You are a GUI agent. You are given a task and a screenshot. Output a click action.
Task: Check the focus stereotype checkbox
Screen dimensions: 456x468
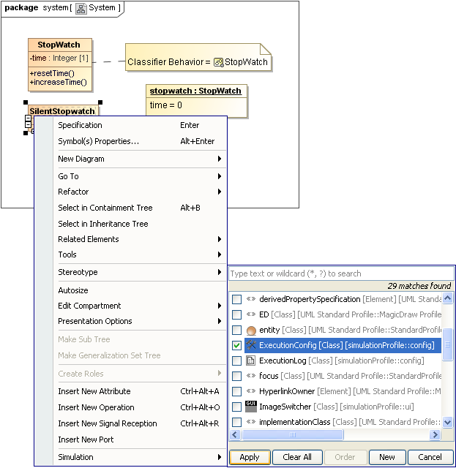coord(236,376)
